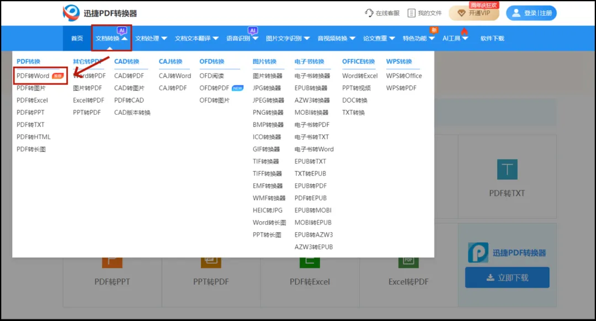Open PPT转PDF in the dropdown menu

click(x=87, y=113)
